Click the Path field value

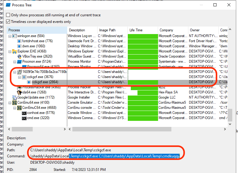point(71,150)
